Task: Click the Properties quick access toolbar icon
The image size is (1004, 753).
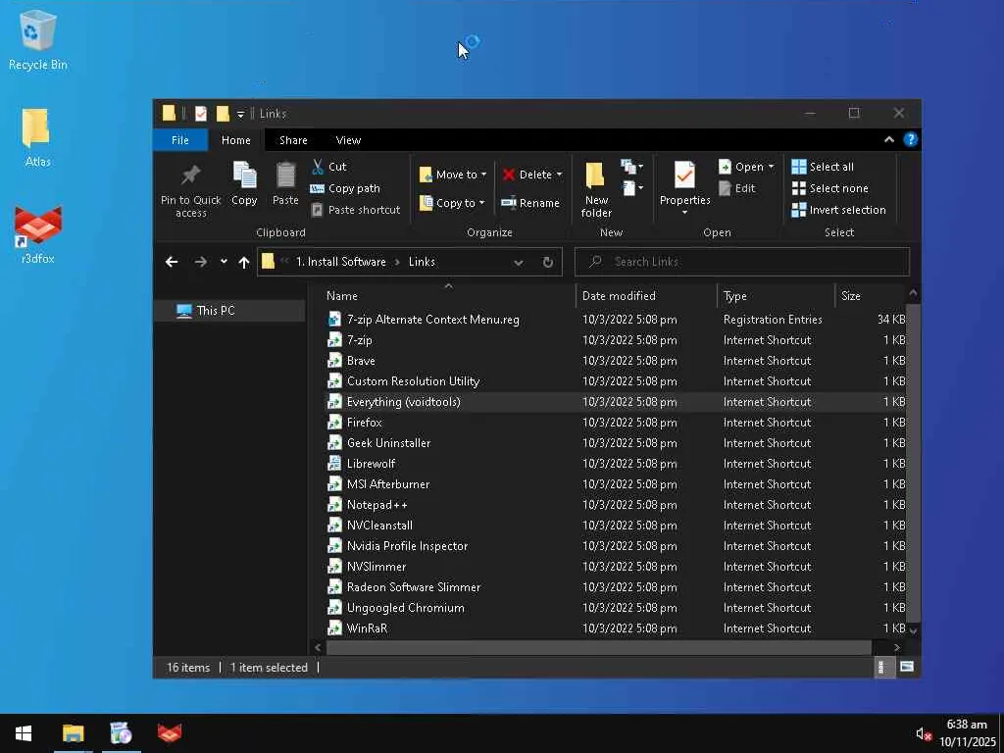Action: (200, 114)
